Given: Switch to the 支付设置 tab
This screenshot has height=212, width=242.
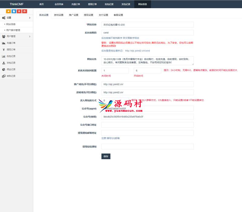Looking at the screenshot, I should click(x=103, y=15).
